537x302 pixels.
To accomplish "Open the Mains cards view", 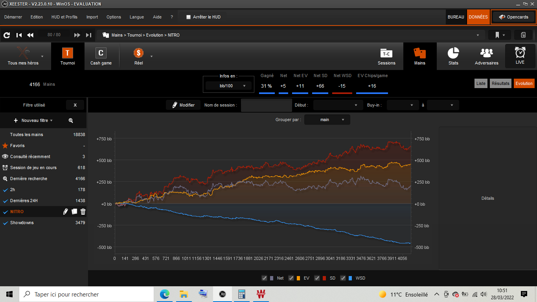I will tap(420, 56).
